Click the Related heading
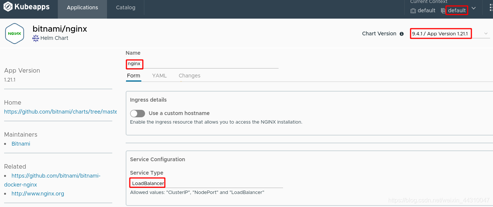This screenshot has height=207, width=493. tap(15, 166)
